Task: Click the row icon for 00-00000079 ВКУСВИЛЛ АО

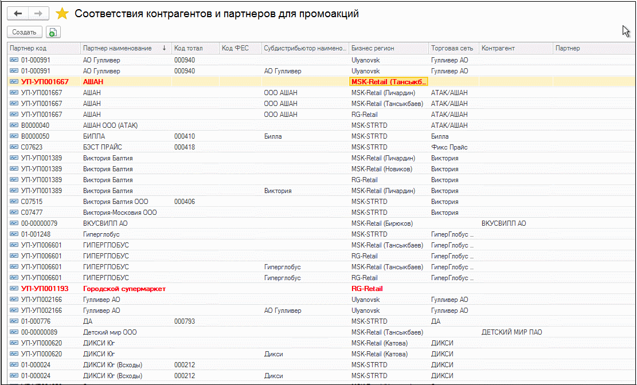Action: pos(14,223)
